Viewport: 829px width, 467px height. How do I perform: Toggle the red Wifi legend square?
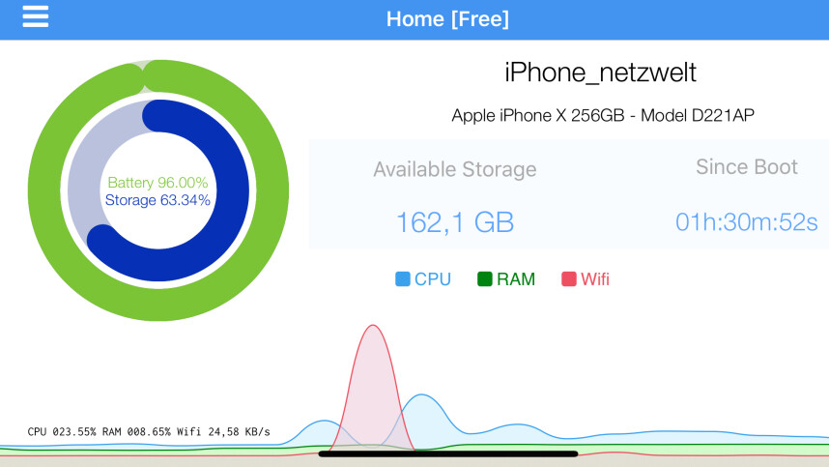click(569, 278)
